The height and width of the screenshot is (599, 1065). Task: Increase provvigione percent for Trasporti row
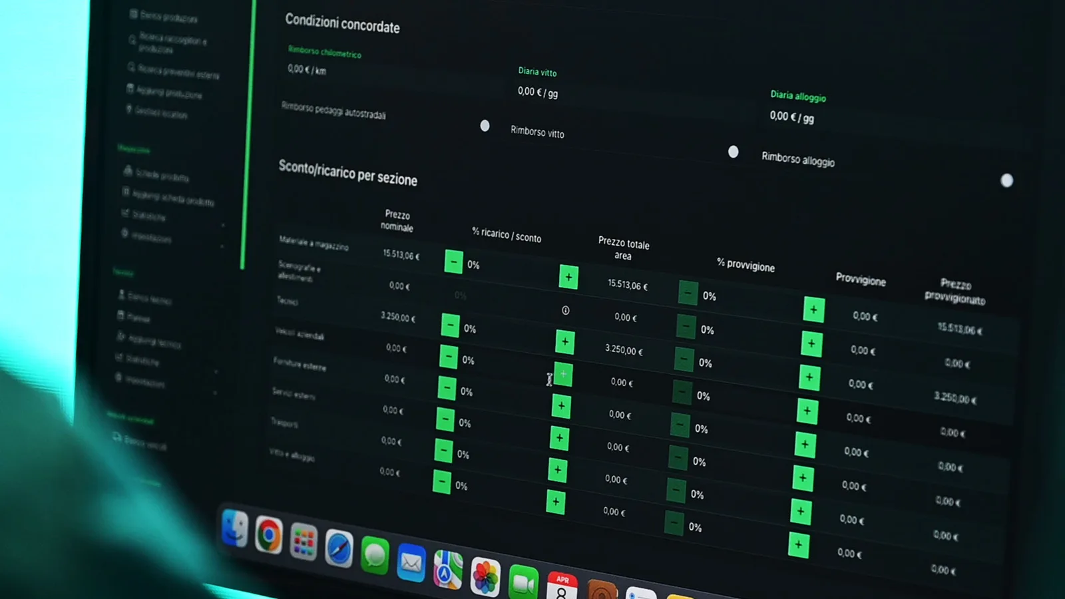point(801,511)
